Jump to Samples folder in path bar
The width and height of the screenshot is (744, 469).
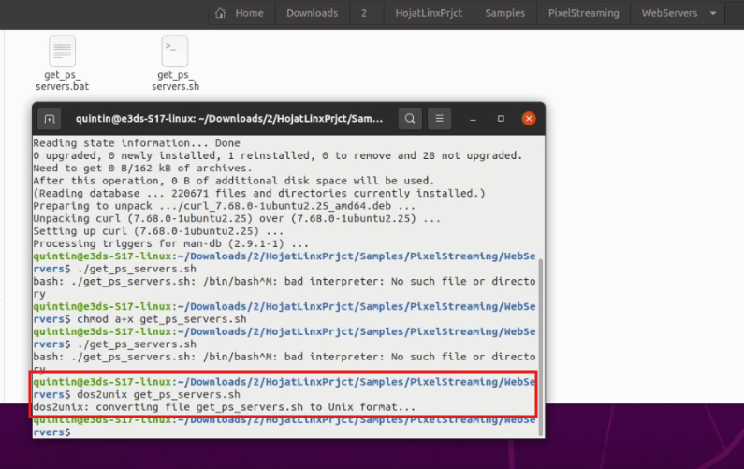[x=506, y=13]
